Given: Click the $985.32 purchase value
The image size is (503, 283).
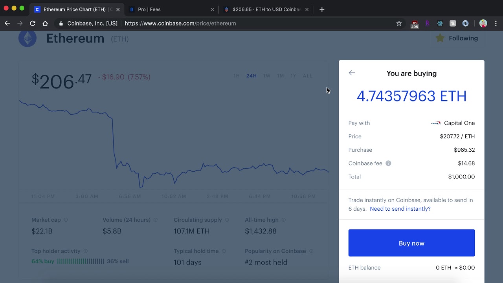Looking at the screenshot, I should tap(464, 150).
